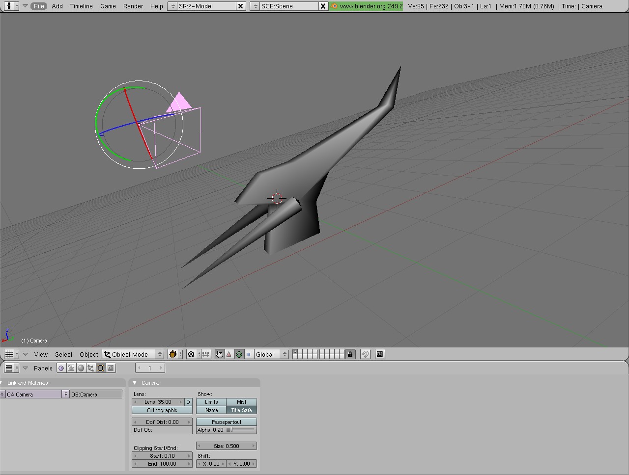Open the Render menu

point(133,6)
